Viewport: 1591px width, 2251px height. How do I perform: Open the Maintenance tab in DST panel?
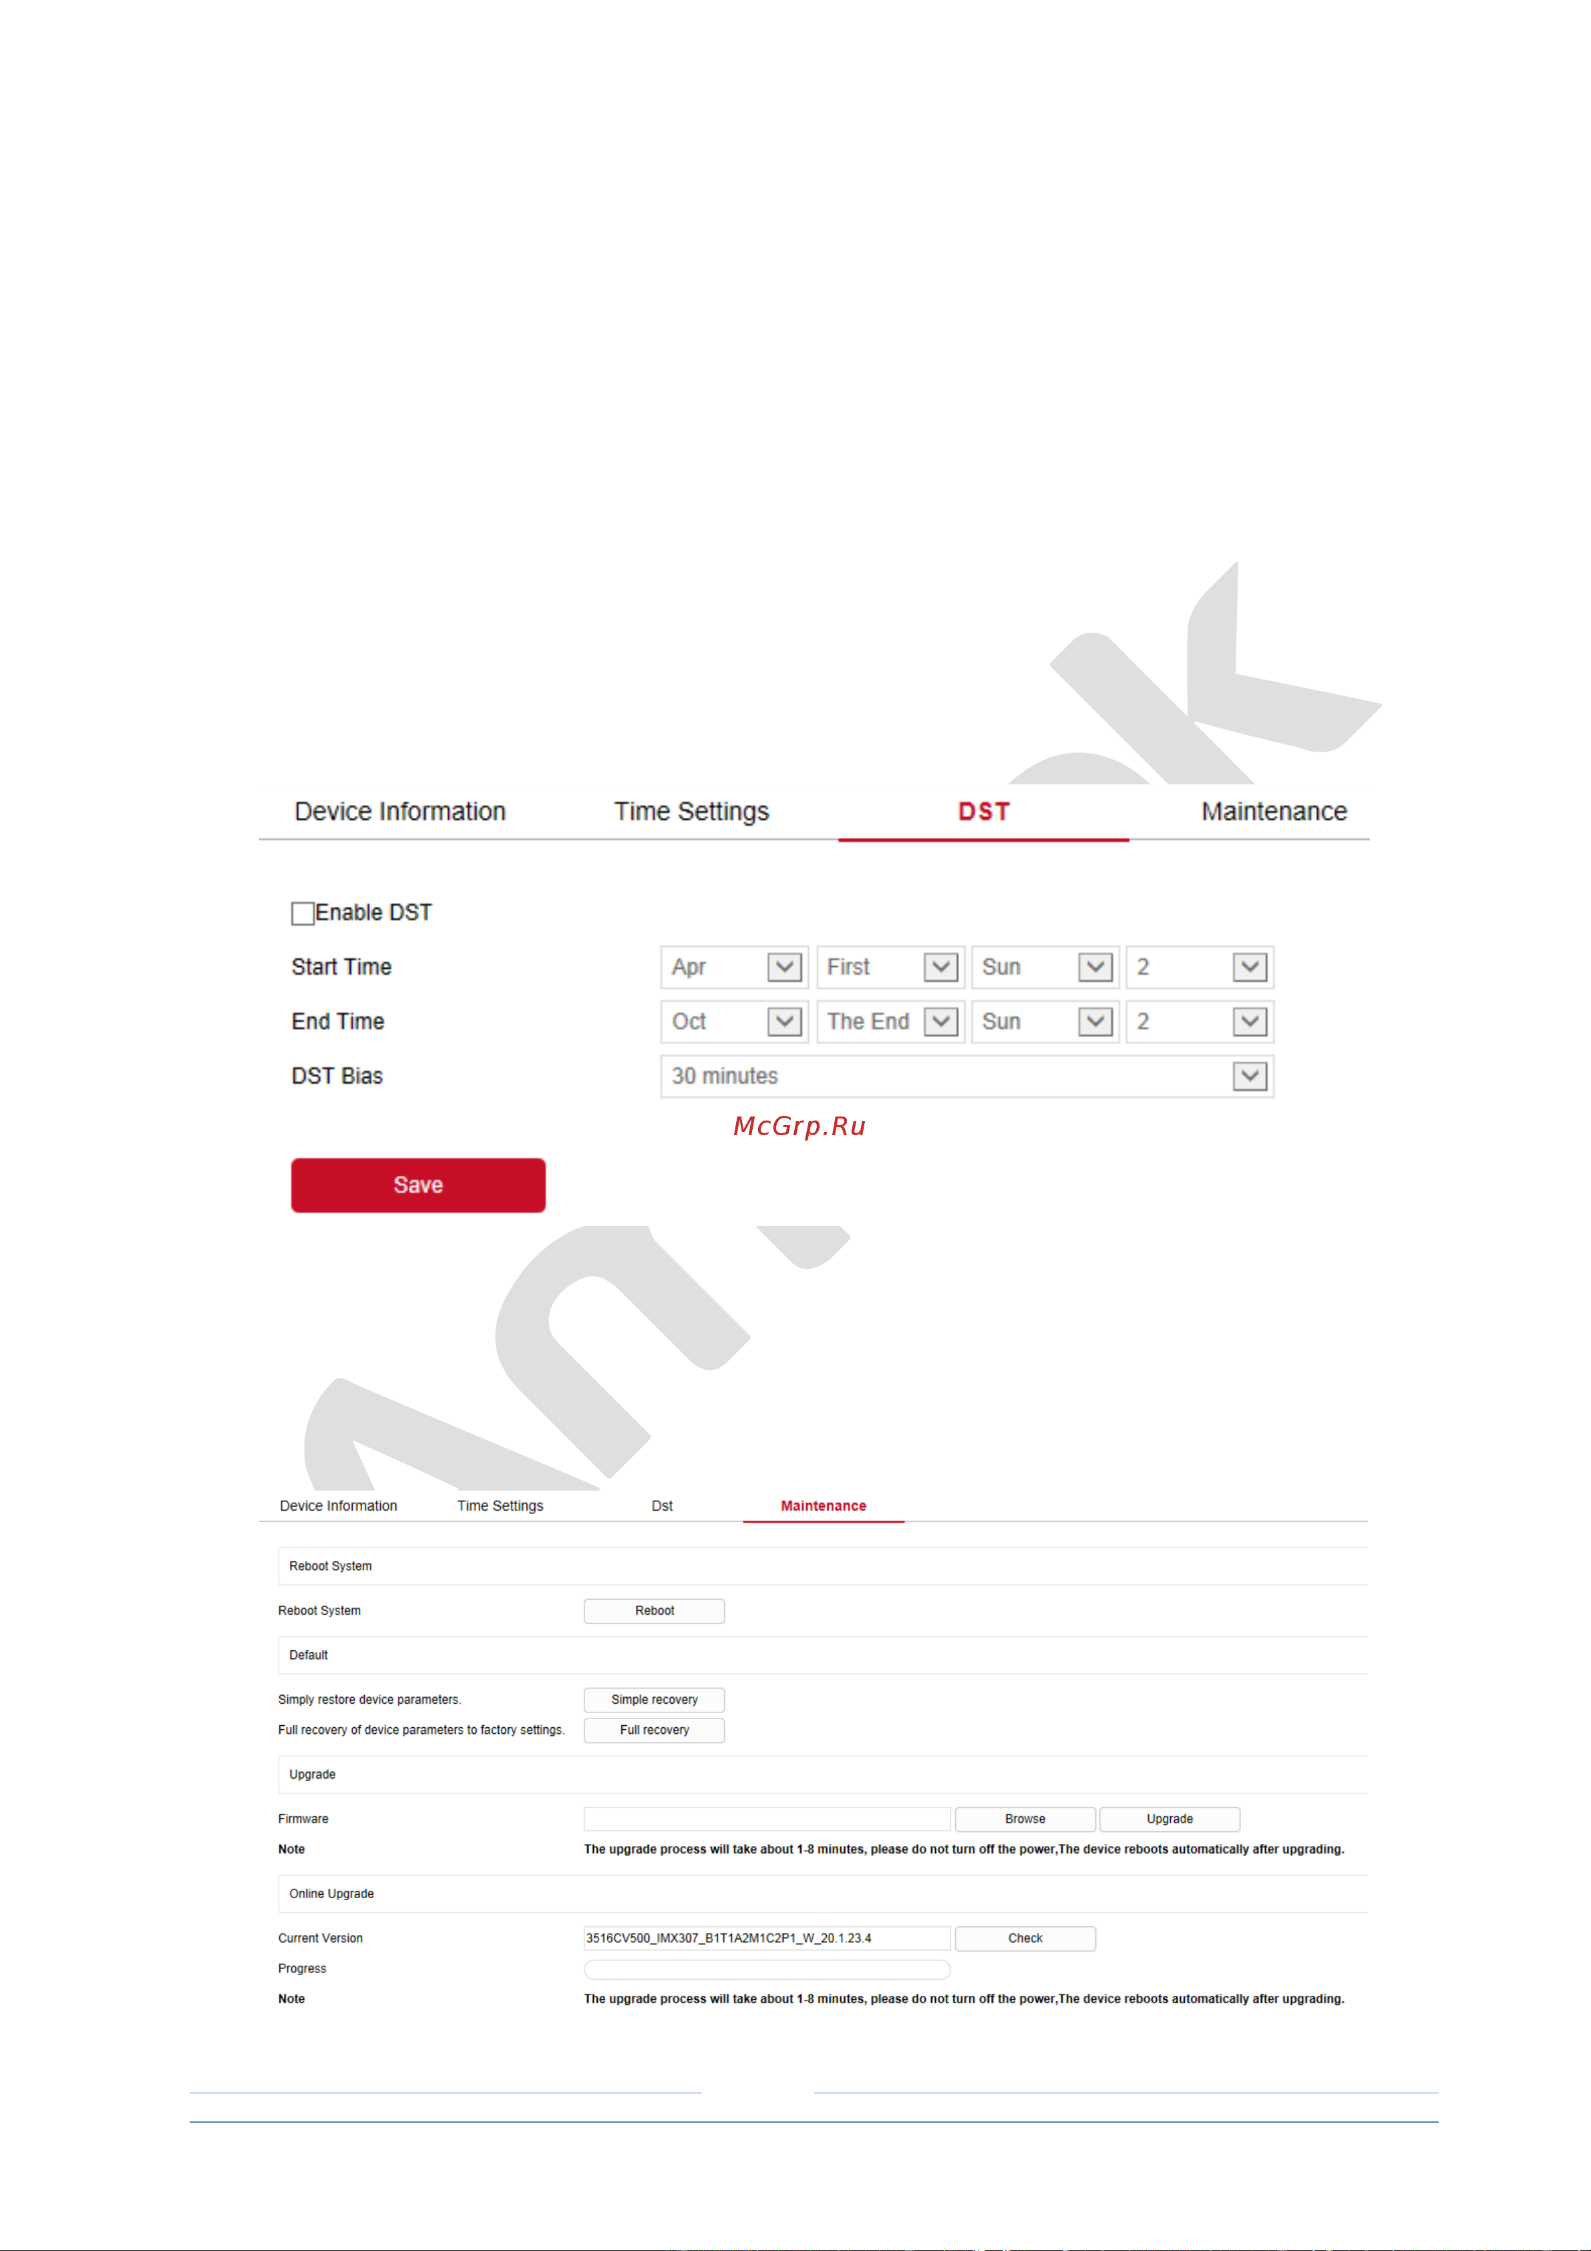(1273, 812)
